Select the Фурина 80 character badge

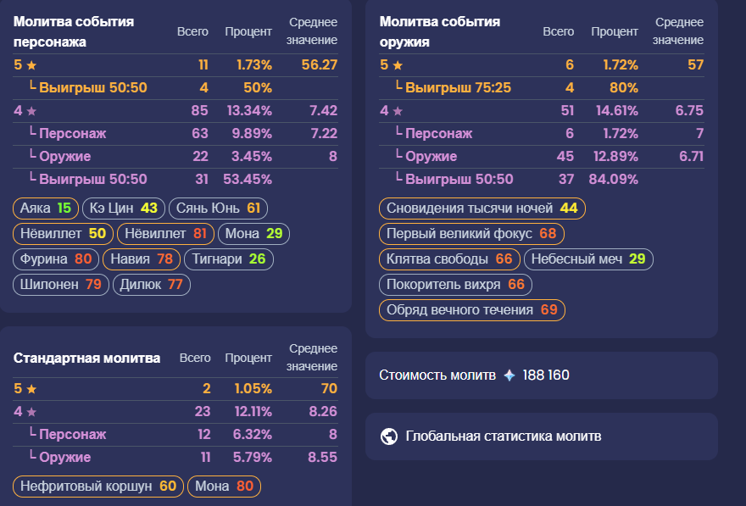click(56, 259)
